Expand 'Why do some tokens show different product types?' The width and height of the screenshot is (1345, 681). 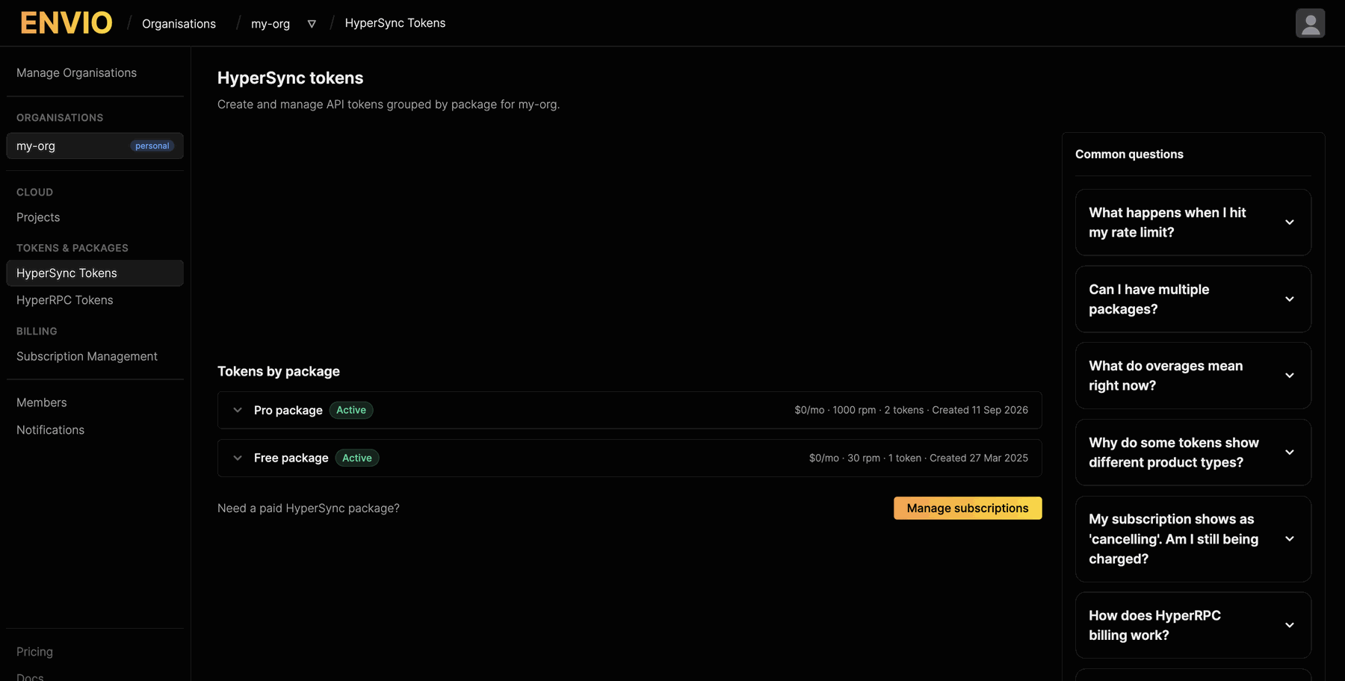pos(1193,453)
